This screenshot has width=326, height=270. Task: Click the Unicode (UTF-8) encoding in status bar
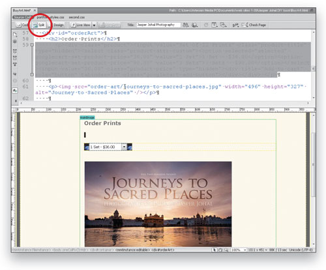[x=301, y=250]
